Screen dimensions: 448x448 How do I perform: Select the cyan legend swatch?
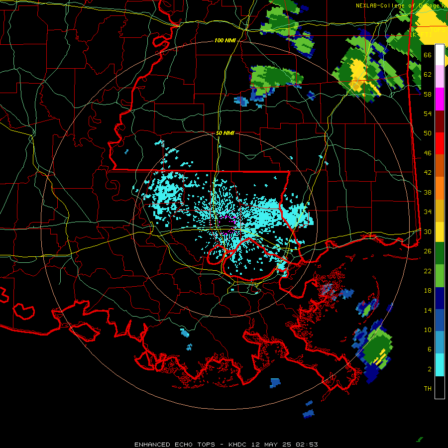440,365
